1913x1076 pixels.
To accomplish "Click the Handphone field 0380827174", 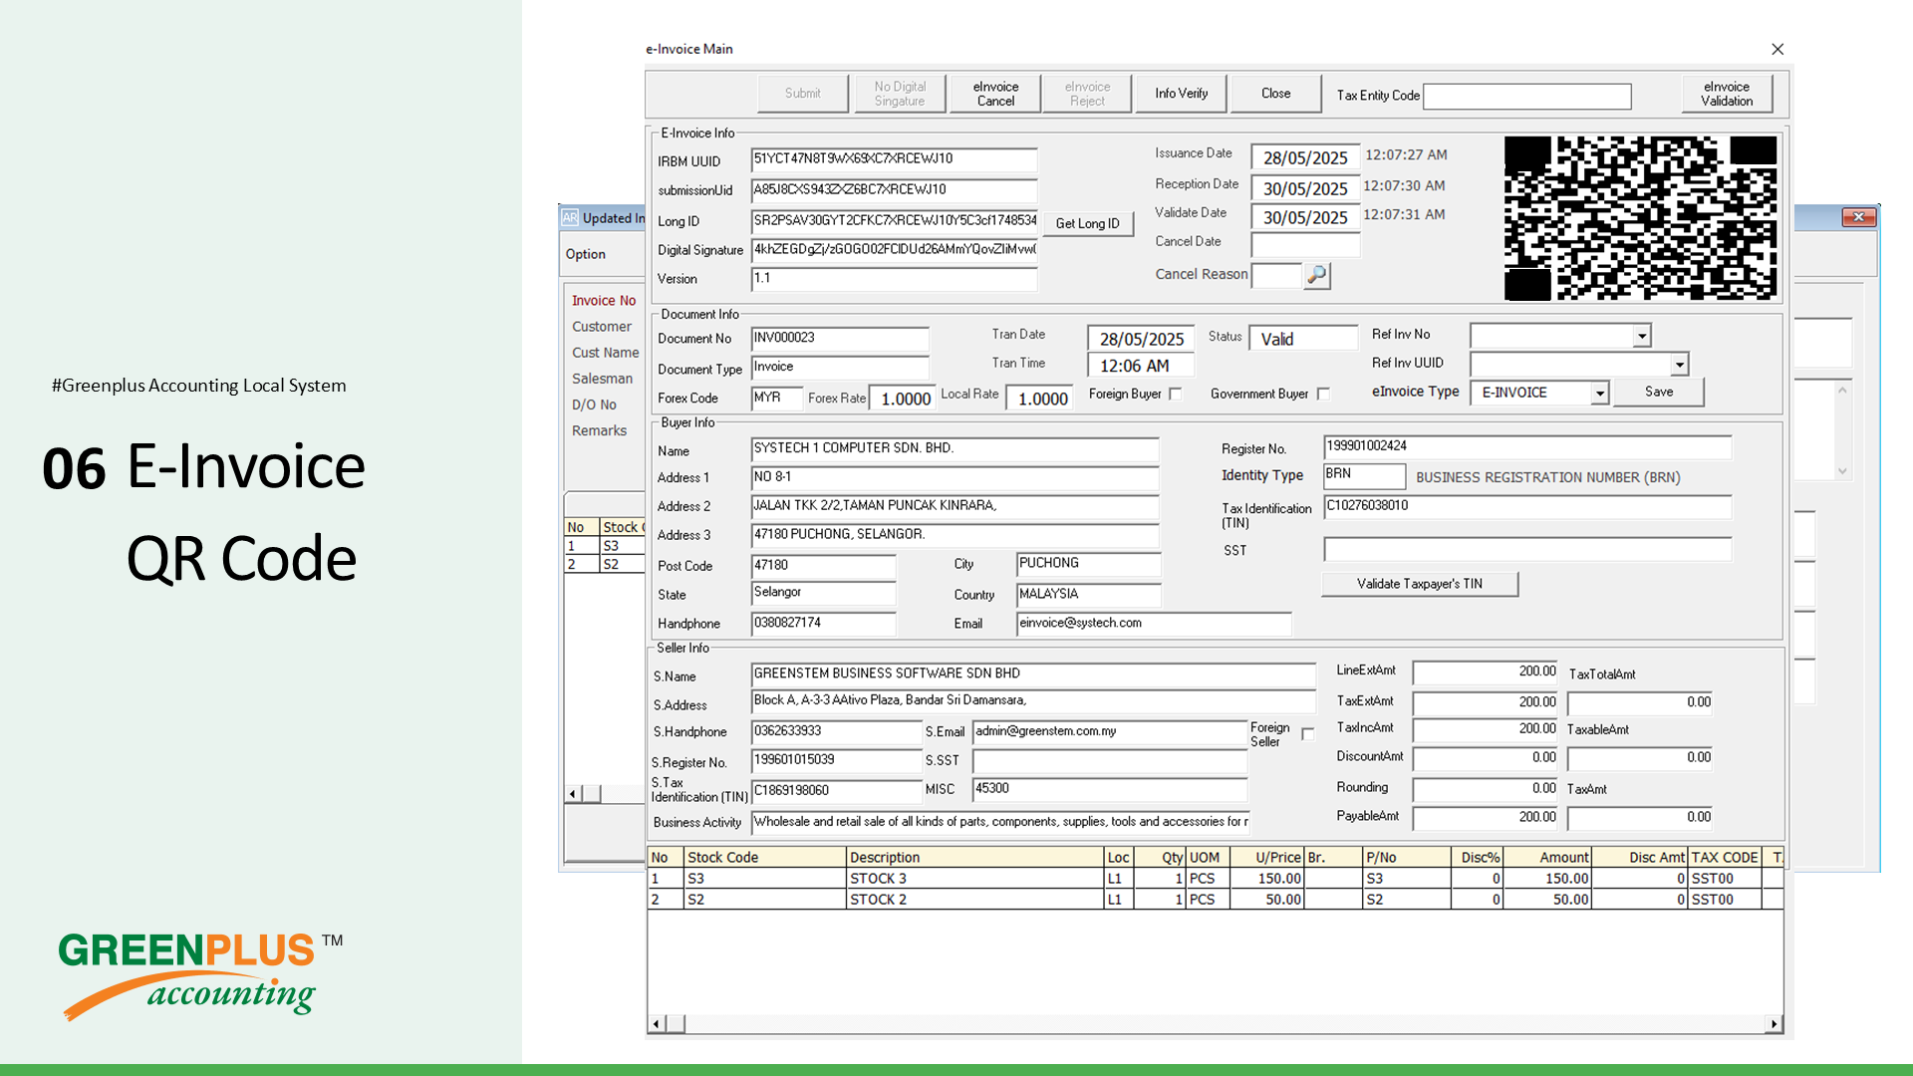I will coord(823,624).
